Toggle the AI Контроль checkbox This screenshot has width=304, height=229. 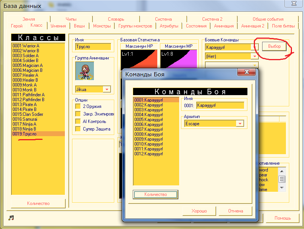(x=78, y=121)
